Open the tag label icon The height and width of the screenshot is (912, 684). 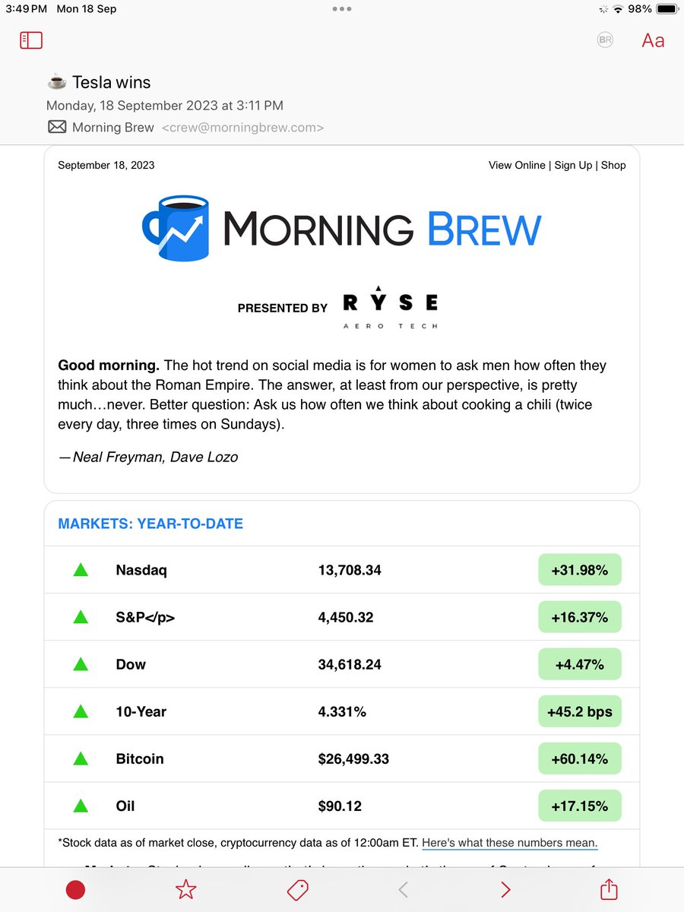click(x=297, y=890)
